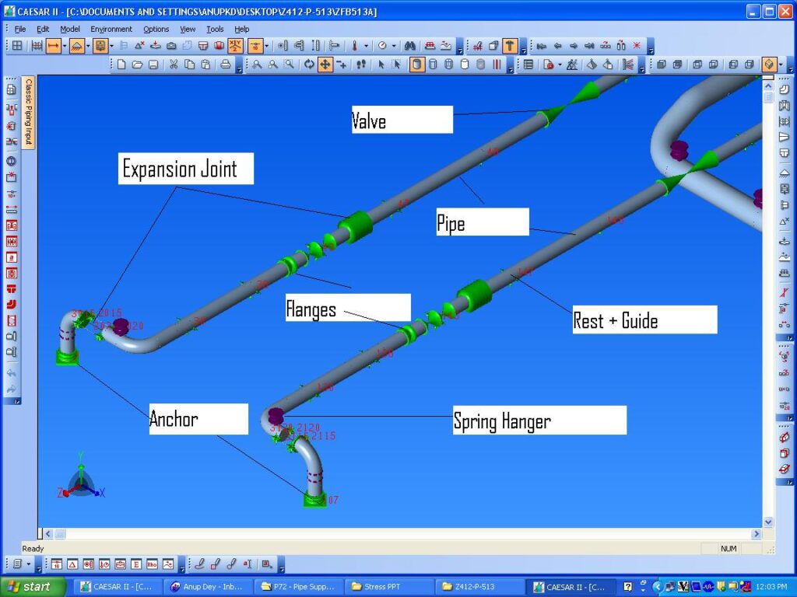
Task: Click the Open file folder icon
Action: tap(137, 65)
